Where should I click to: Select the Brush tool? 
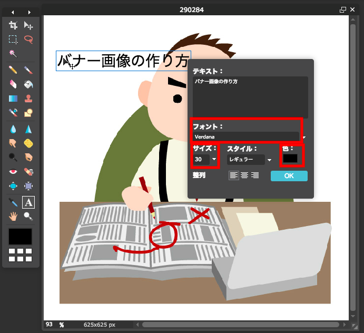pyautogui.click(x=28, y=70)
